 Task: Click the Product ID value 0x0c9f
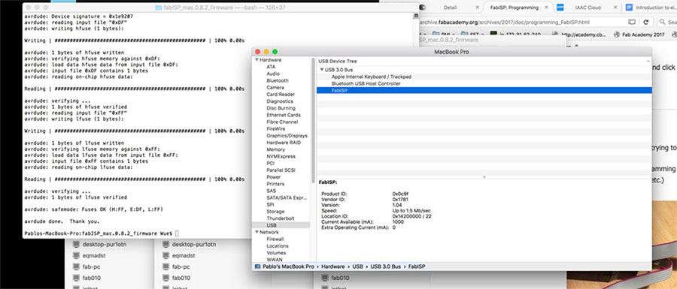400,194
